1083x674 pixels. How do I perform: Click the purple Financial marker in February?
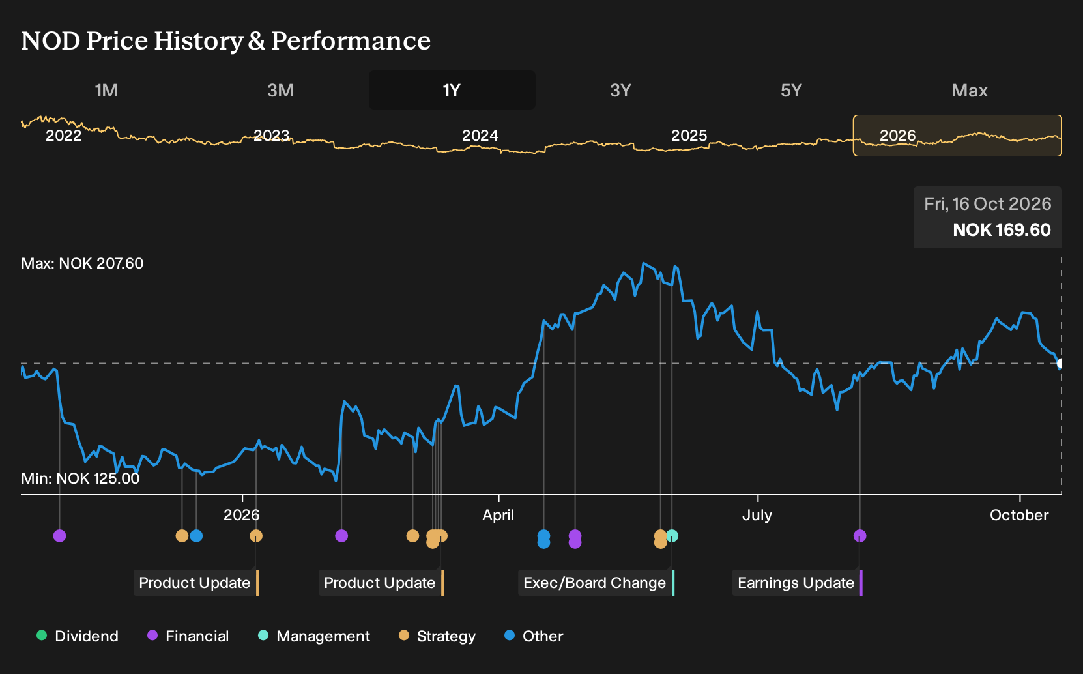tap(341, 536)
